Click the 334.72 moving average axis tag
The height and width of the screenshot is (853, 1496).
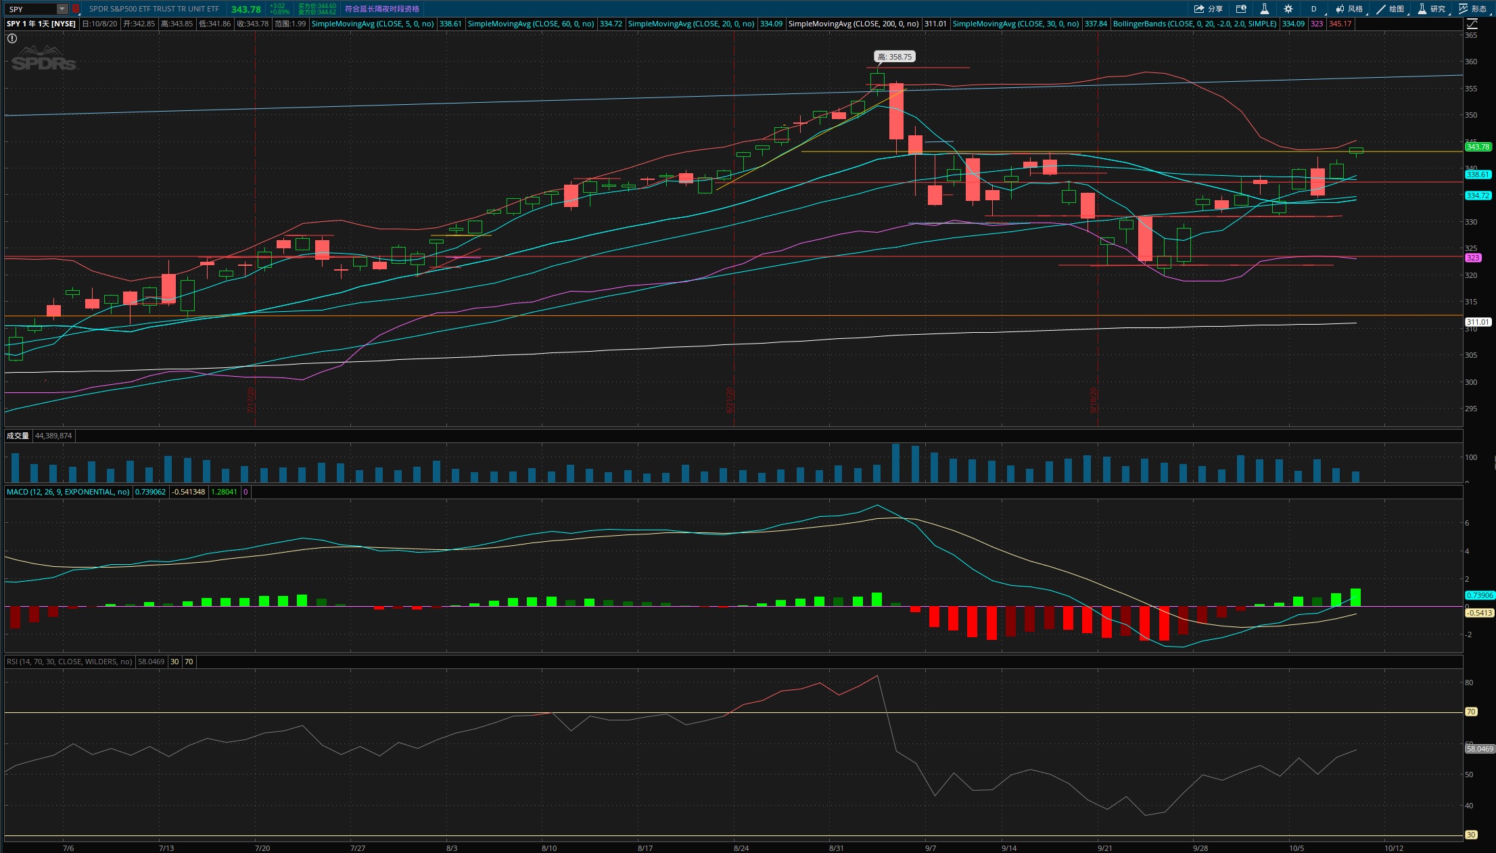pos(1478,195)
